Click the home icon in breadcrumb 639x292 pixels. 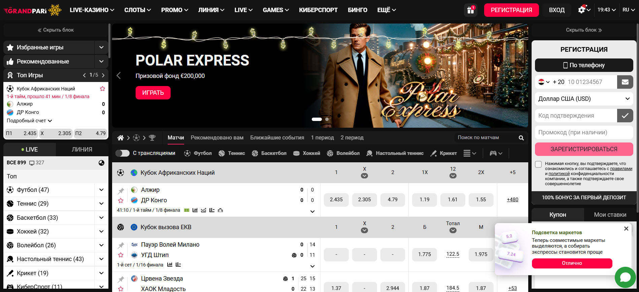pyautogui.click(x=120, y=138)
